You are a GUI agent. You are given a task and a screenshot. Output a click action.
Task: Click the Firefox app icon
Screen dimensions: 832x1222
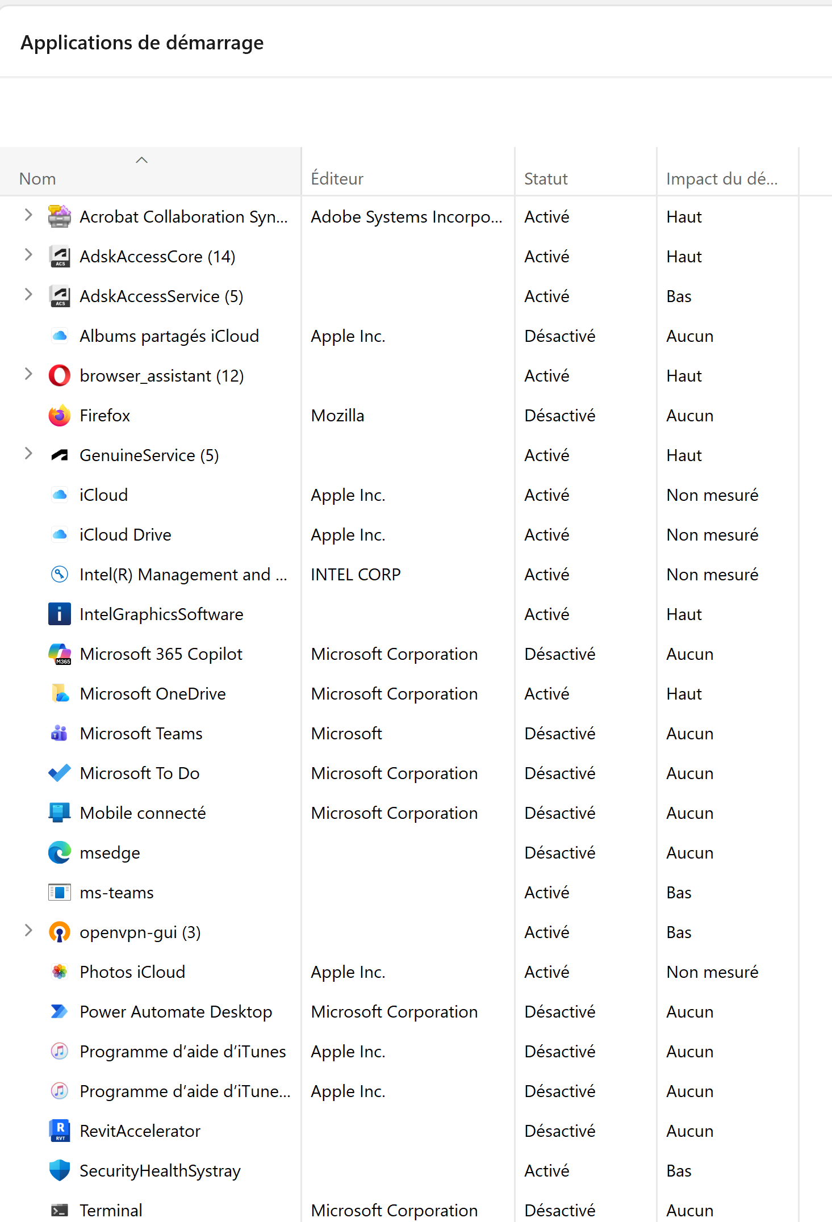[x=60, y=416]
